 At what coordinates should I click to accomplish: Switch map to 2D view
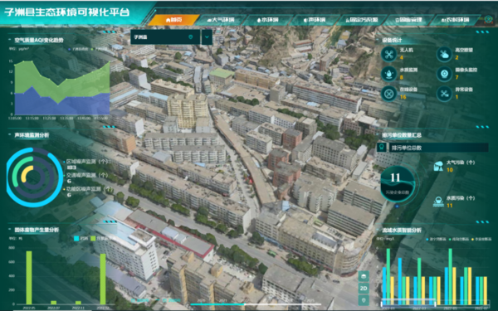point(364,288)
